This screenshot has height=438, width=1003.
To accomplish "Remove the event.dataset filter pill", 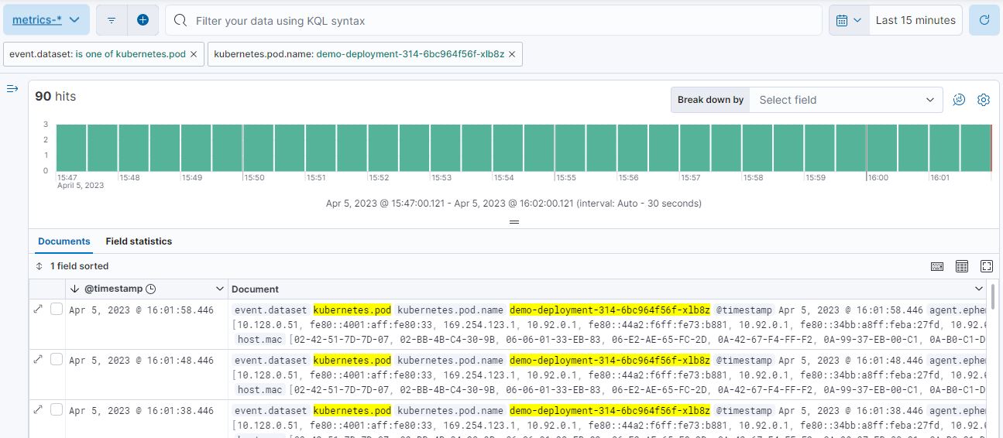I will (194, 54).
